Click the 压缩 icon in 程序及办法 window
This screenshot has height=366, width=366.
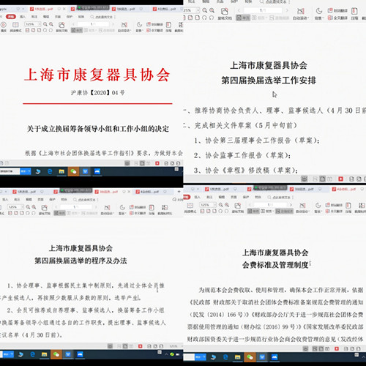click(152, 209)
